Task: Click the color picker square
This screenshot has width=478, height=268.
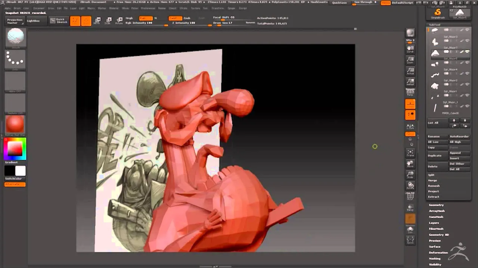Action: tap(15, 149)
